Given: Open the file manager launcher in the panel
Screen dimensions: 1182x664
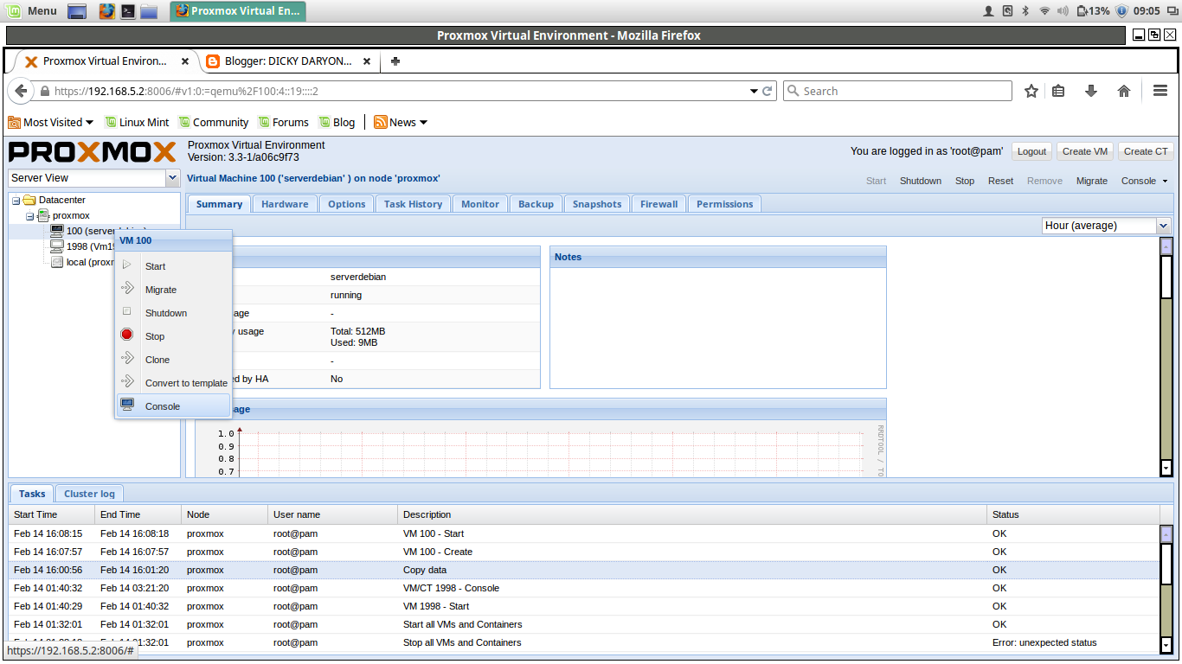Looking at the screenshot, I should 149,11.
